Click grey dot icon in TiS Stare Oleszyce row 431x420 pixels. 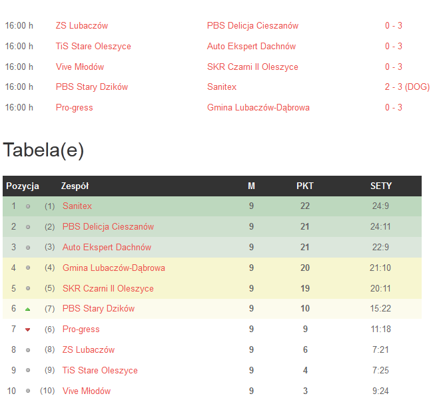[x=28, y=371]
